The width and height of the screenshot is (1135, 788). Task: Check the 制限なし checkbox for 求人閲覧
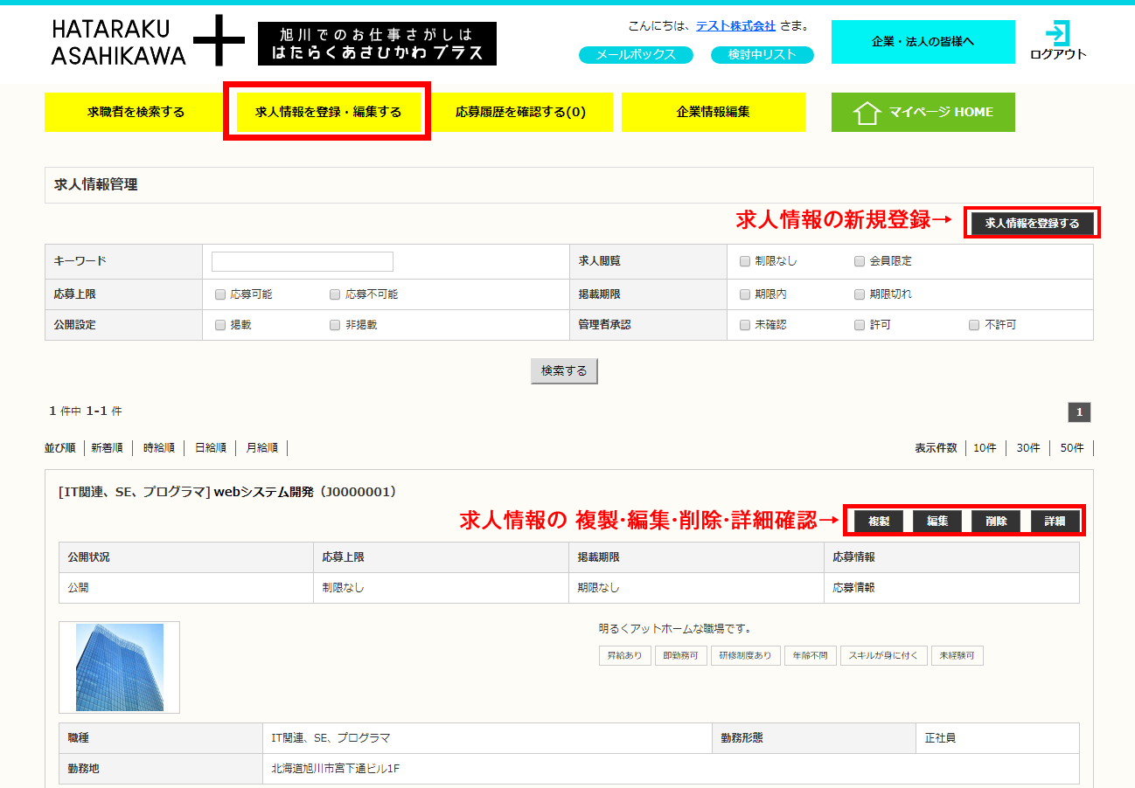744,260
